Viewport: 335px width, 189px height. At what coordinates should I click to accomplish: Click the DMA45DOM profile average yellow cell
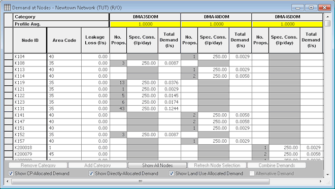[287, 24]
